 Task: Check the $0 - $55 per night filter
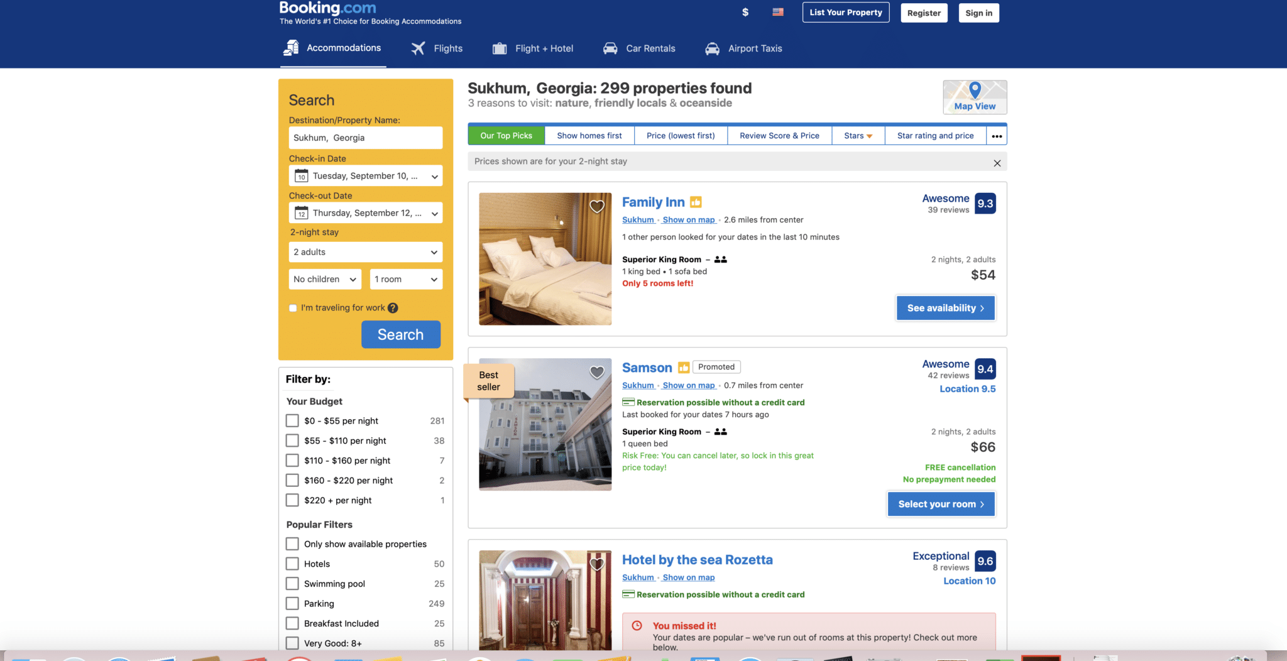pos(292,421)
